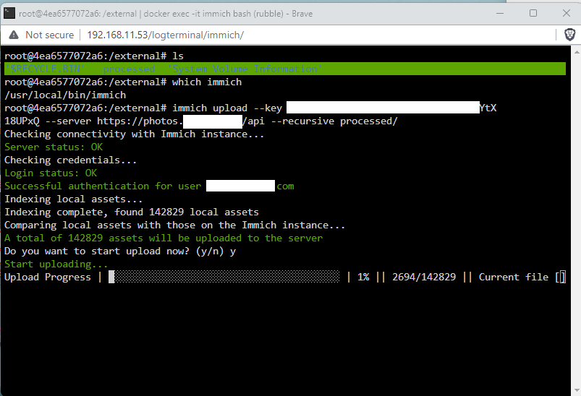Click 'Comparing local assets with those on' line
The width and height of the screenshot is (581, 396).
(175, 225)
